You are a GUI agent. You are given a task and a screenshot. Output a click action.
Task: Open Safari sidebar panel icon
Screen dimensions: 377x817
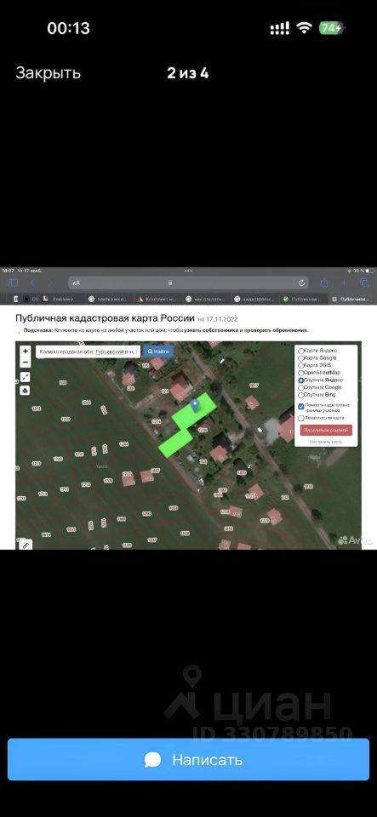pyautogui.click(x=13, y=283)
